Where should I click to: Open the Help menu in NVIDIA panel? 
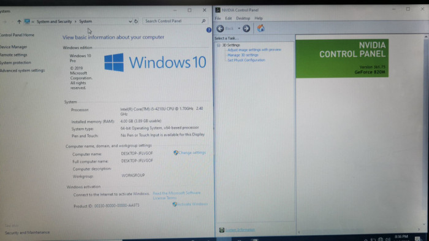[x=259, y=18]
